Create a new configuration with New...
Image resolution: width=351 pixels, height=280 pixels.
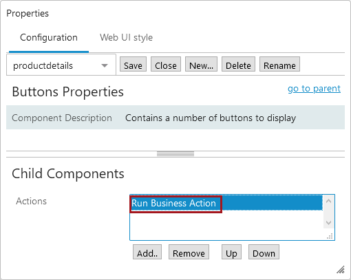(201, 64)
